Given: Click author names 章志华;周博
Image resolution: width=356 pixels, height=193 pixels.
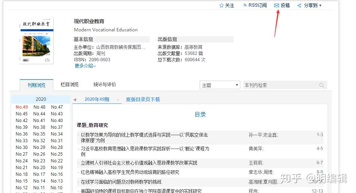Looking at the screenshot, I should [x=261, y=172].
